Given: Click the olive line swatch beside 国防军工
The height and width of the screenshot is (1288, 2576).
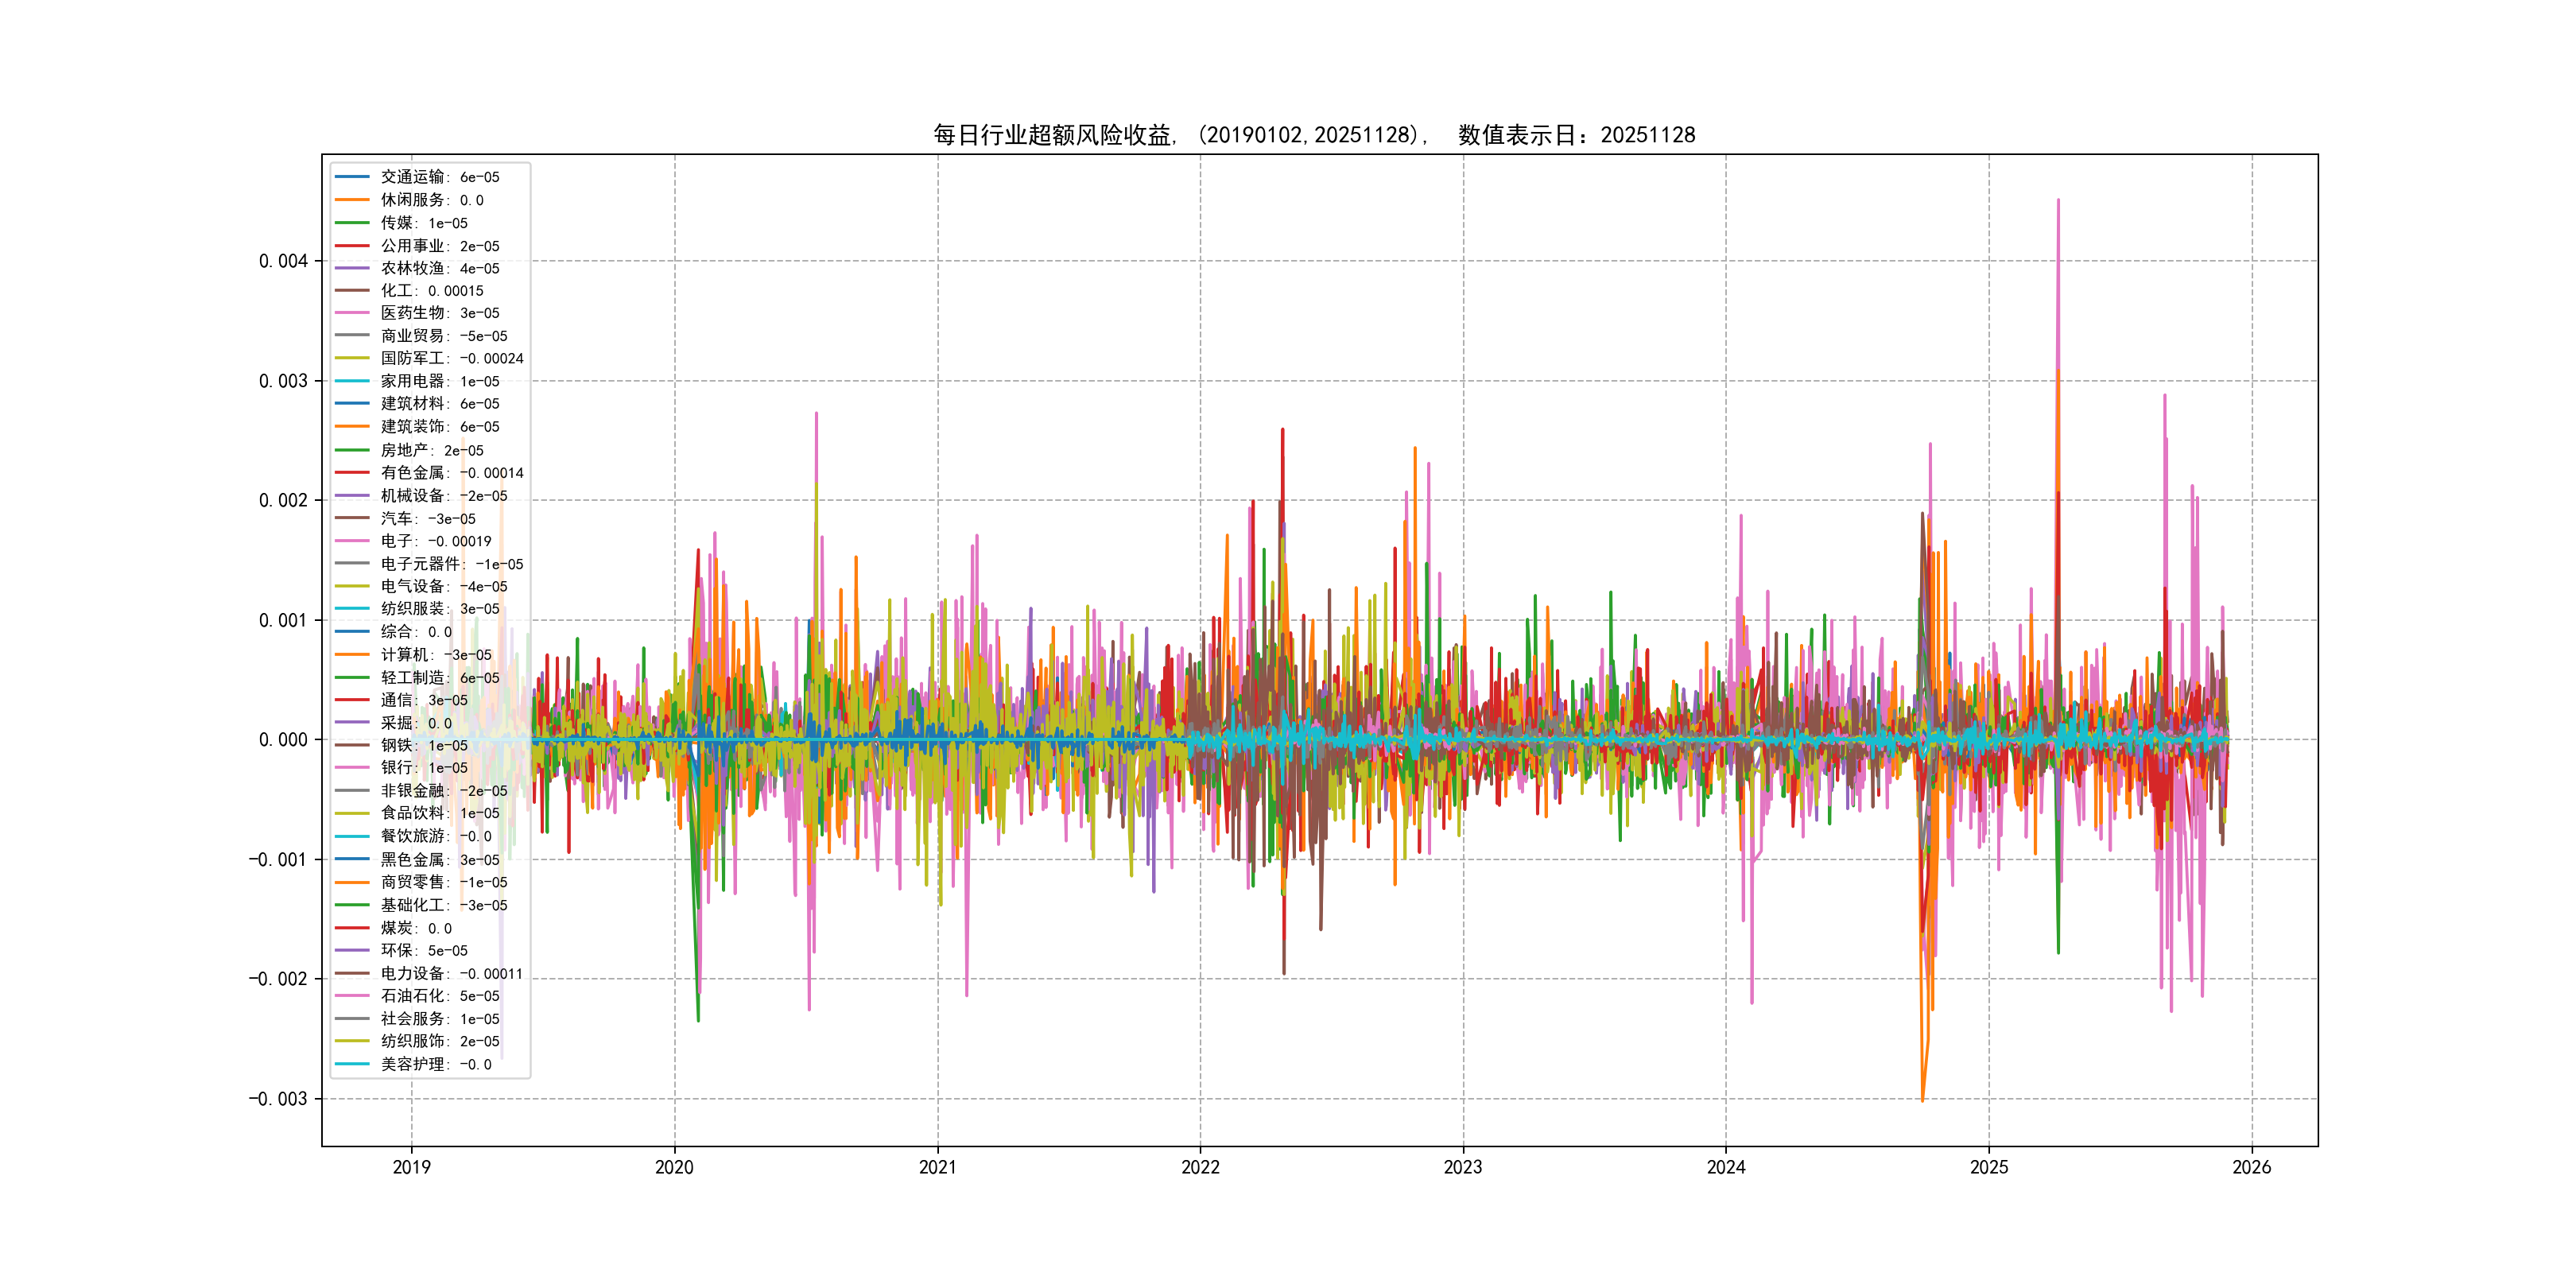Looking at the screenshot, I should (x=352, y=358).
